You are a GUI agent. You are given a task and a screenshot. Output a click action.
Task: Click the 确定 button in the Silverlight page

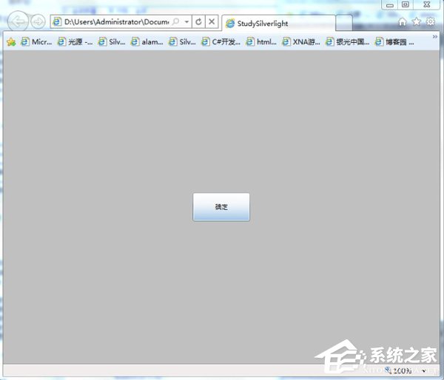point(221,207)
